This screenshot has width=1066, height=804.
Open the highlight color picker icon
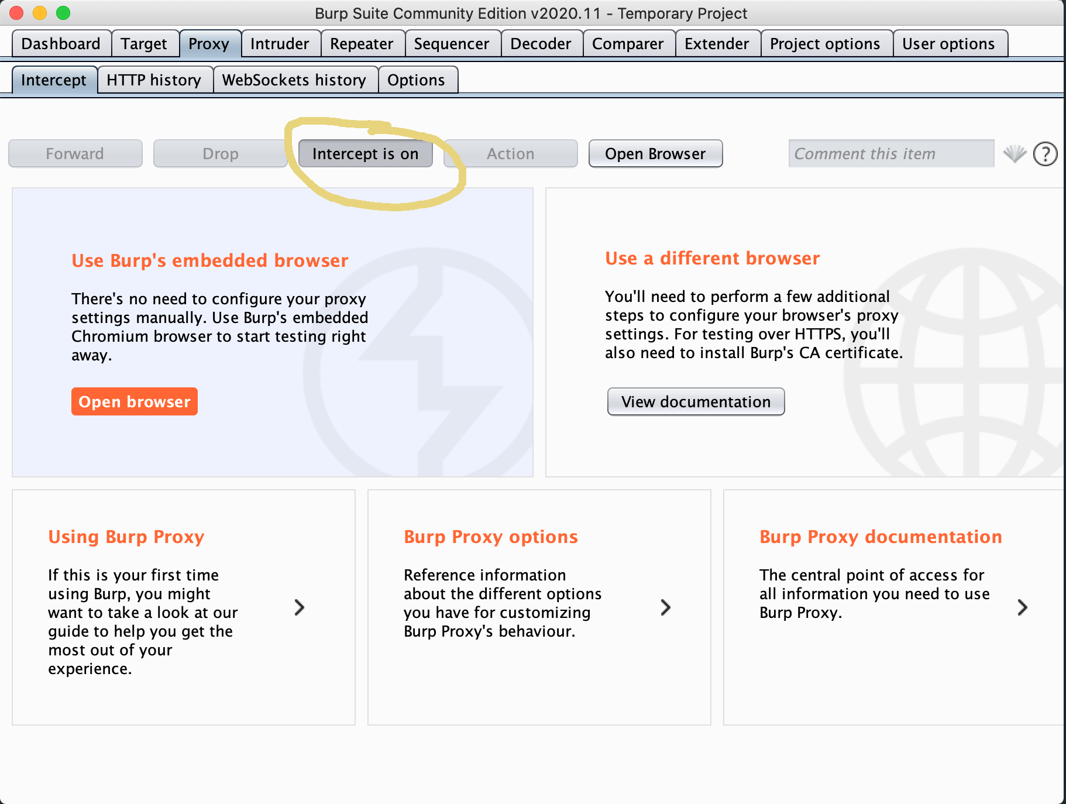pos(1015,153)
